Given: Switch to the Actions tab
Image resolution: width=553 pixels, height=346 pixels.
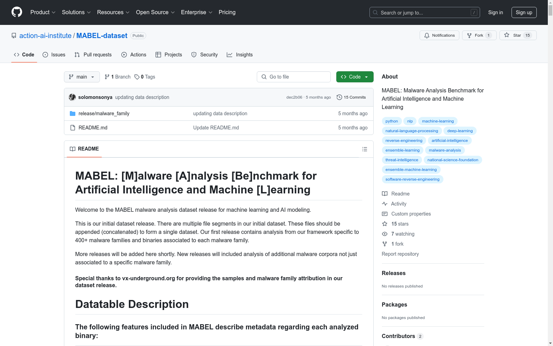Looking at the screenshot, I should coord(134,55).
